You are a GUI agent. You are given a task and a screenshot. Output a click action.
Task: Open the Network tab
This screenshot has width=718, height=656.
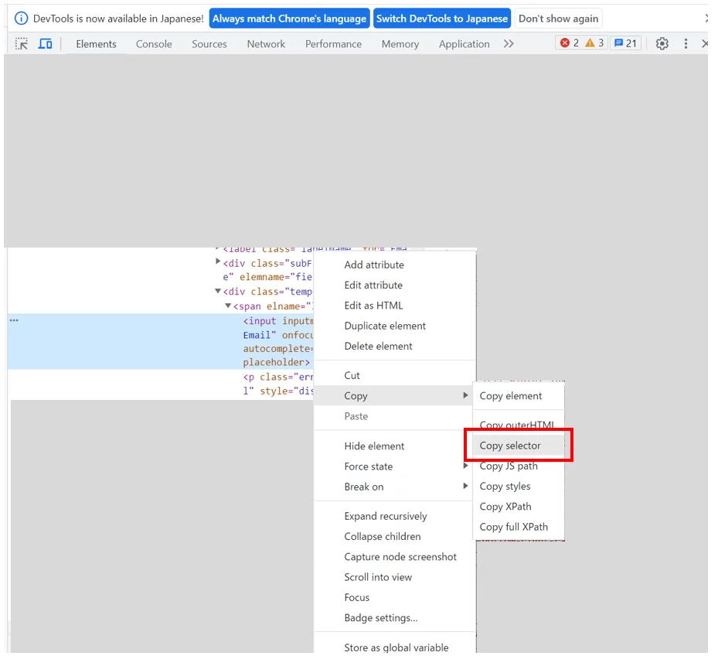266,44
